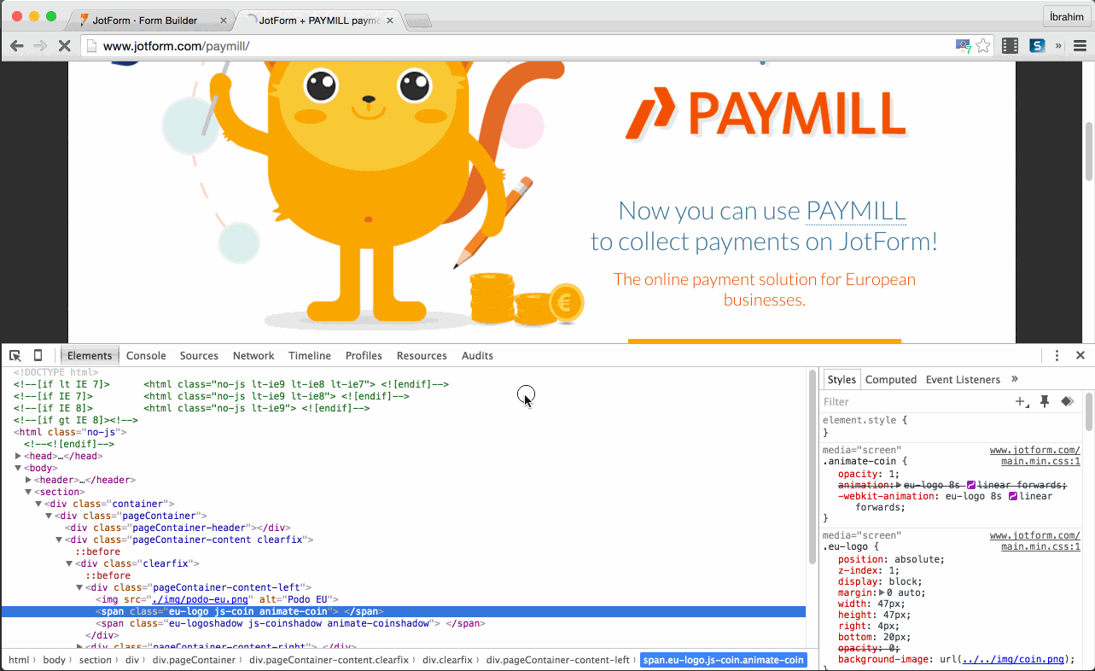
Task: Open the Resources panel
Action: [422, 356]
